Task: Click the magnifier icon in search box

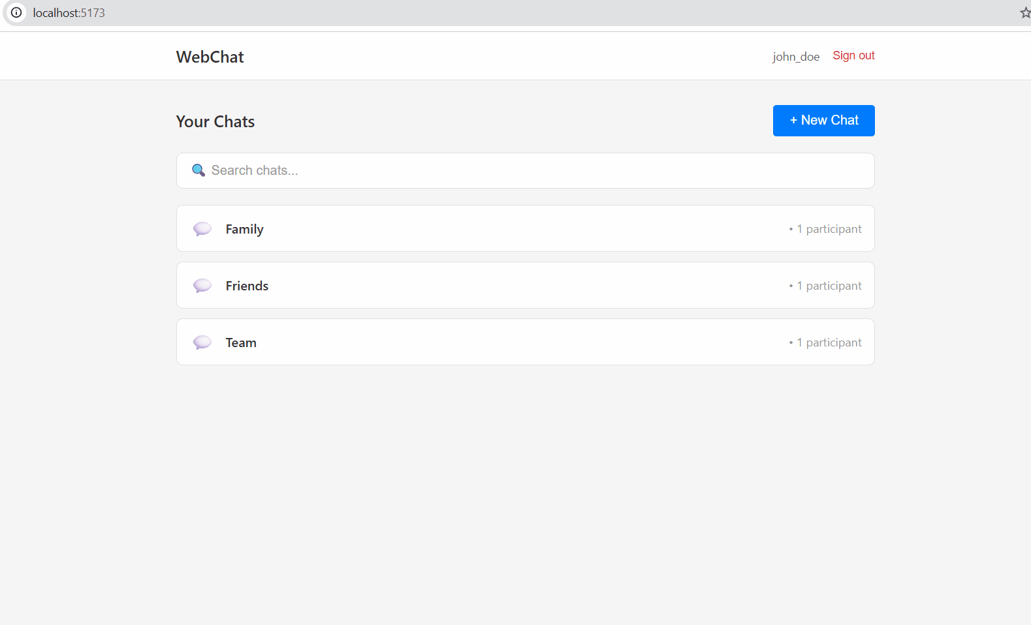Action: pyautogui.click(x=198, y=170)
